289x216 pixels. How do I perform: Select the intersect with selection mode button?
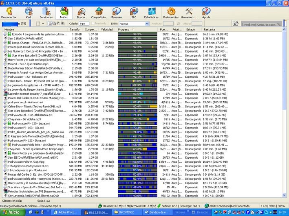pyautogui.click(x=62, y=24)
